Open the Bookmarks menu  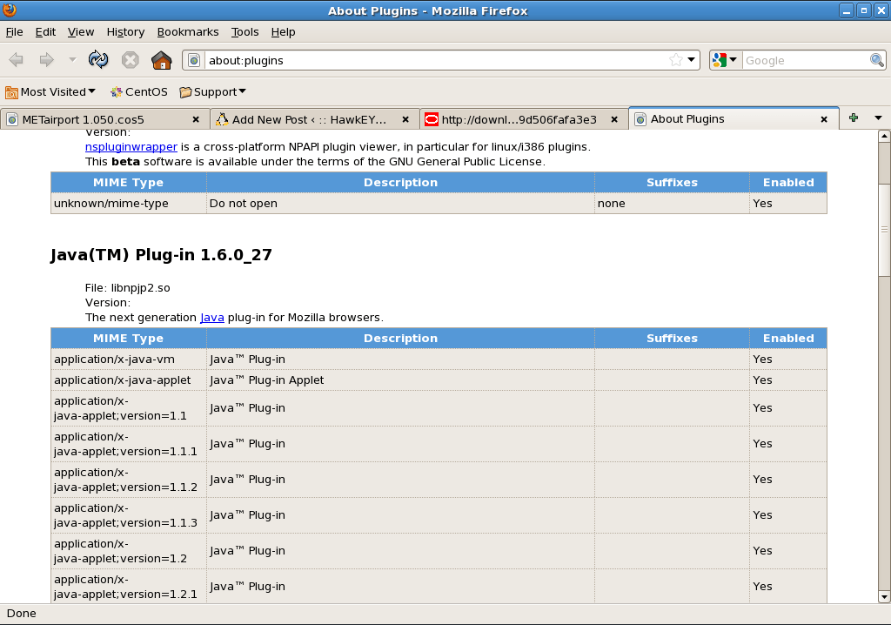(188, 31)
